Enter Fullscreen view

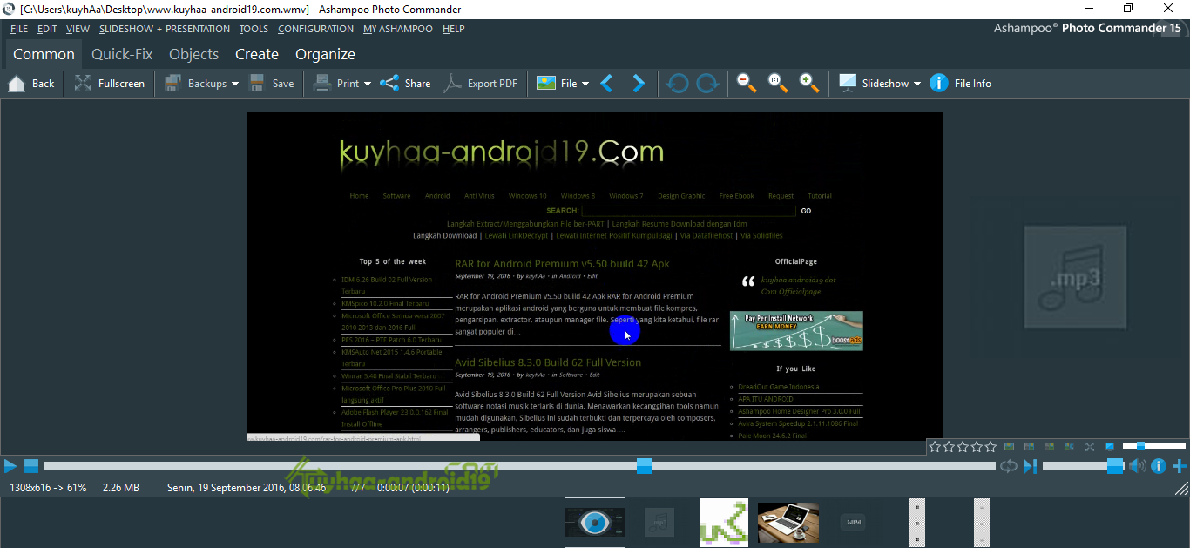click(110, 84)
